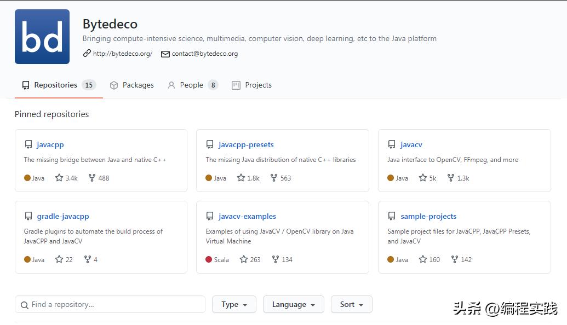This screenshot has width=567, height=325.
Task: Open the Sort dropdown menu
Action: pyautogui.click(x=351, y=304)
